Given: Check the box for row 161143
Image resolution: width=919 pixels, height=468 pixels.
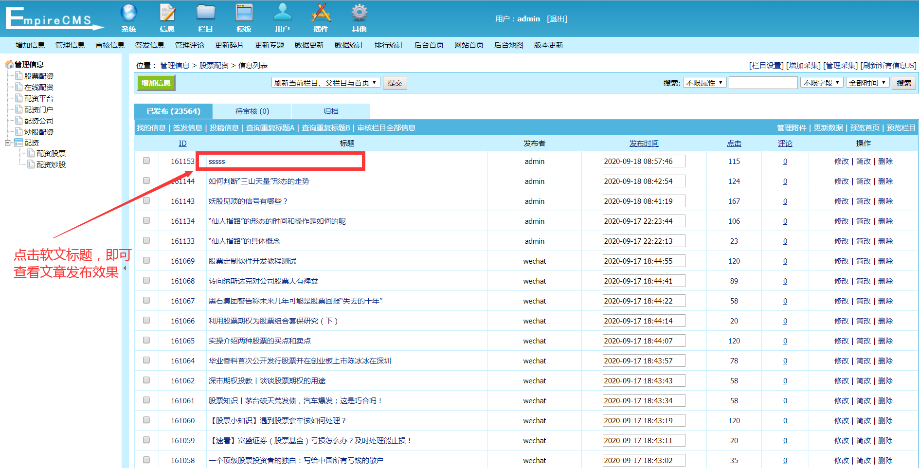Looking at the screenshot, I should coord(146,200).
